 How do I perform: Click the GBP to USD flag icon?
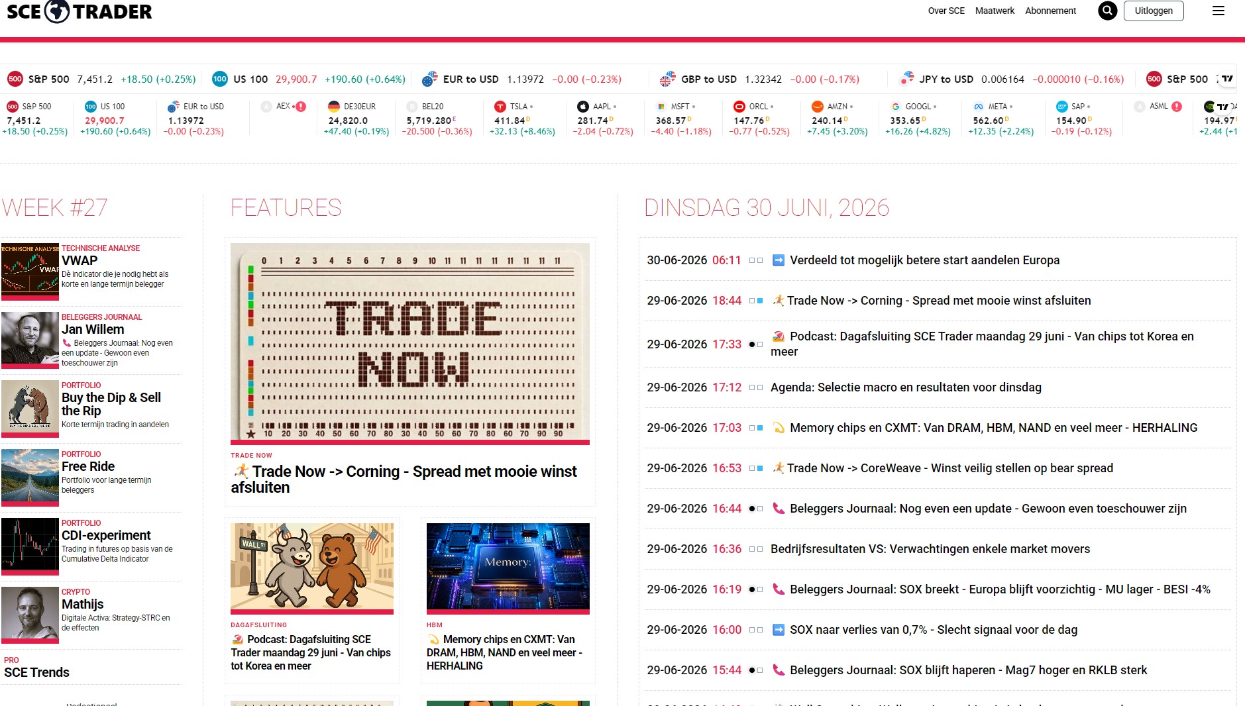tap(667, 79)
